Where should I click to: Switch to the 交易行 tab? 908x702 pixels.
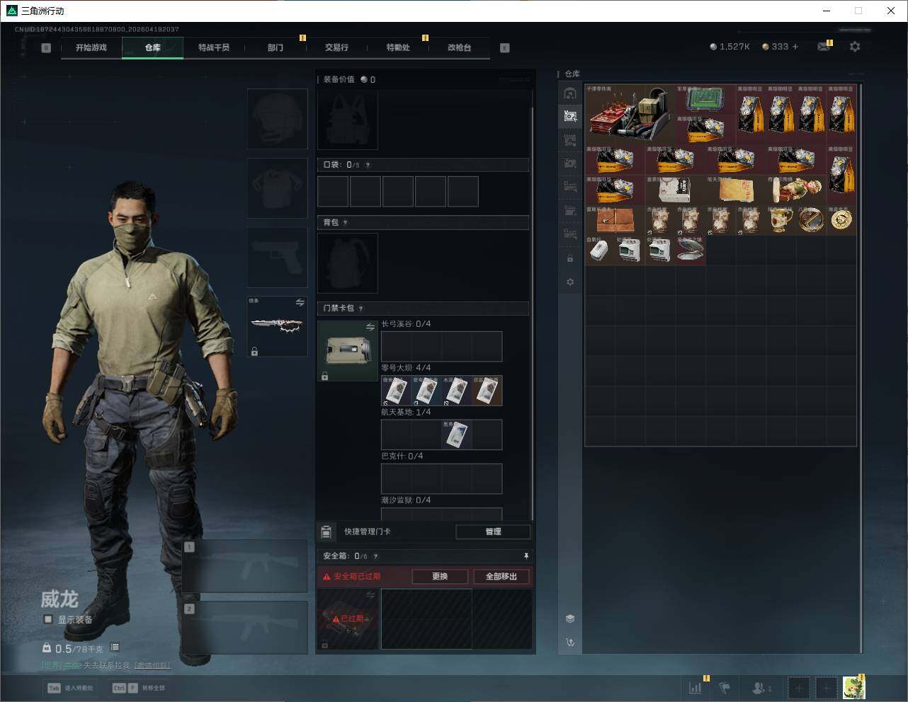pyautogui.click(x=336, y=47)
